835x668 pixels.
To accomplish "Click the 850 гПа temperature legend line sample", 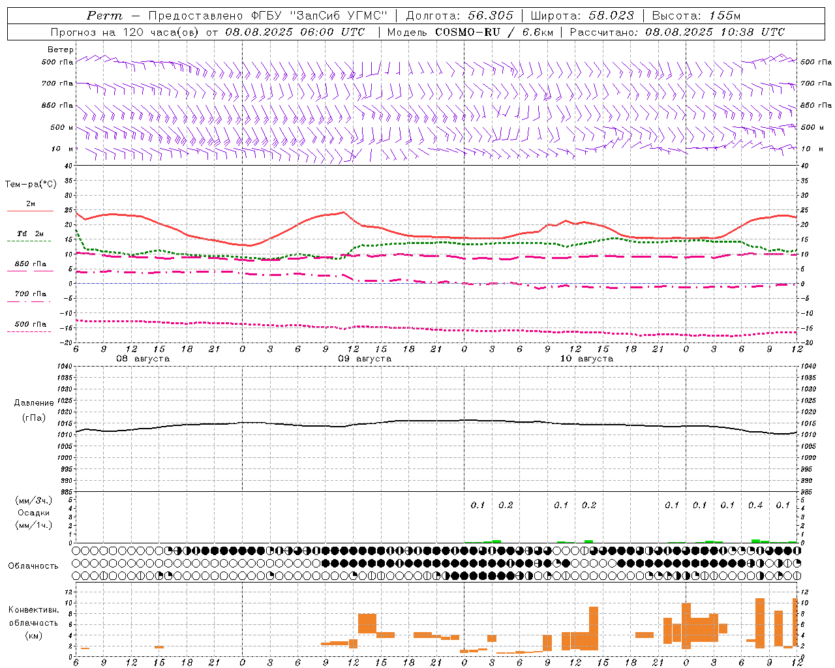I will pos(30,271).
